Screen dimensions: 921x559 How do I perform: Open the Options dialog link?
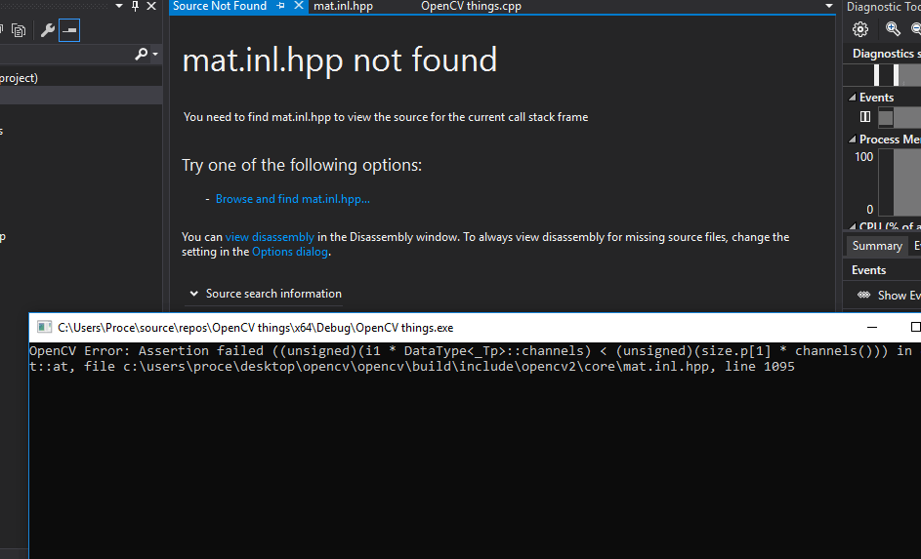click(289, 252)
